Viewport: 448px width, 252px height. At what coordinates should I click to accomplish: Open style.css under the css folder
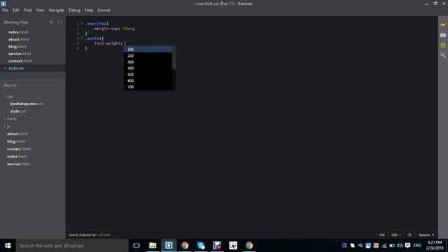[x=18, y=111]
